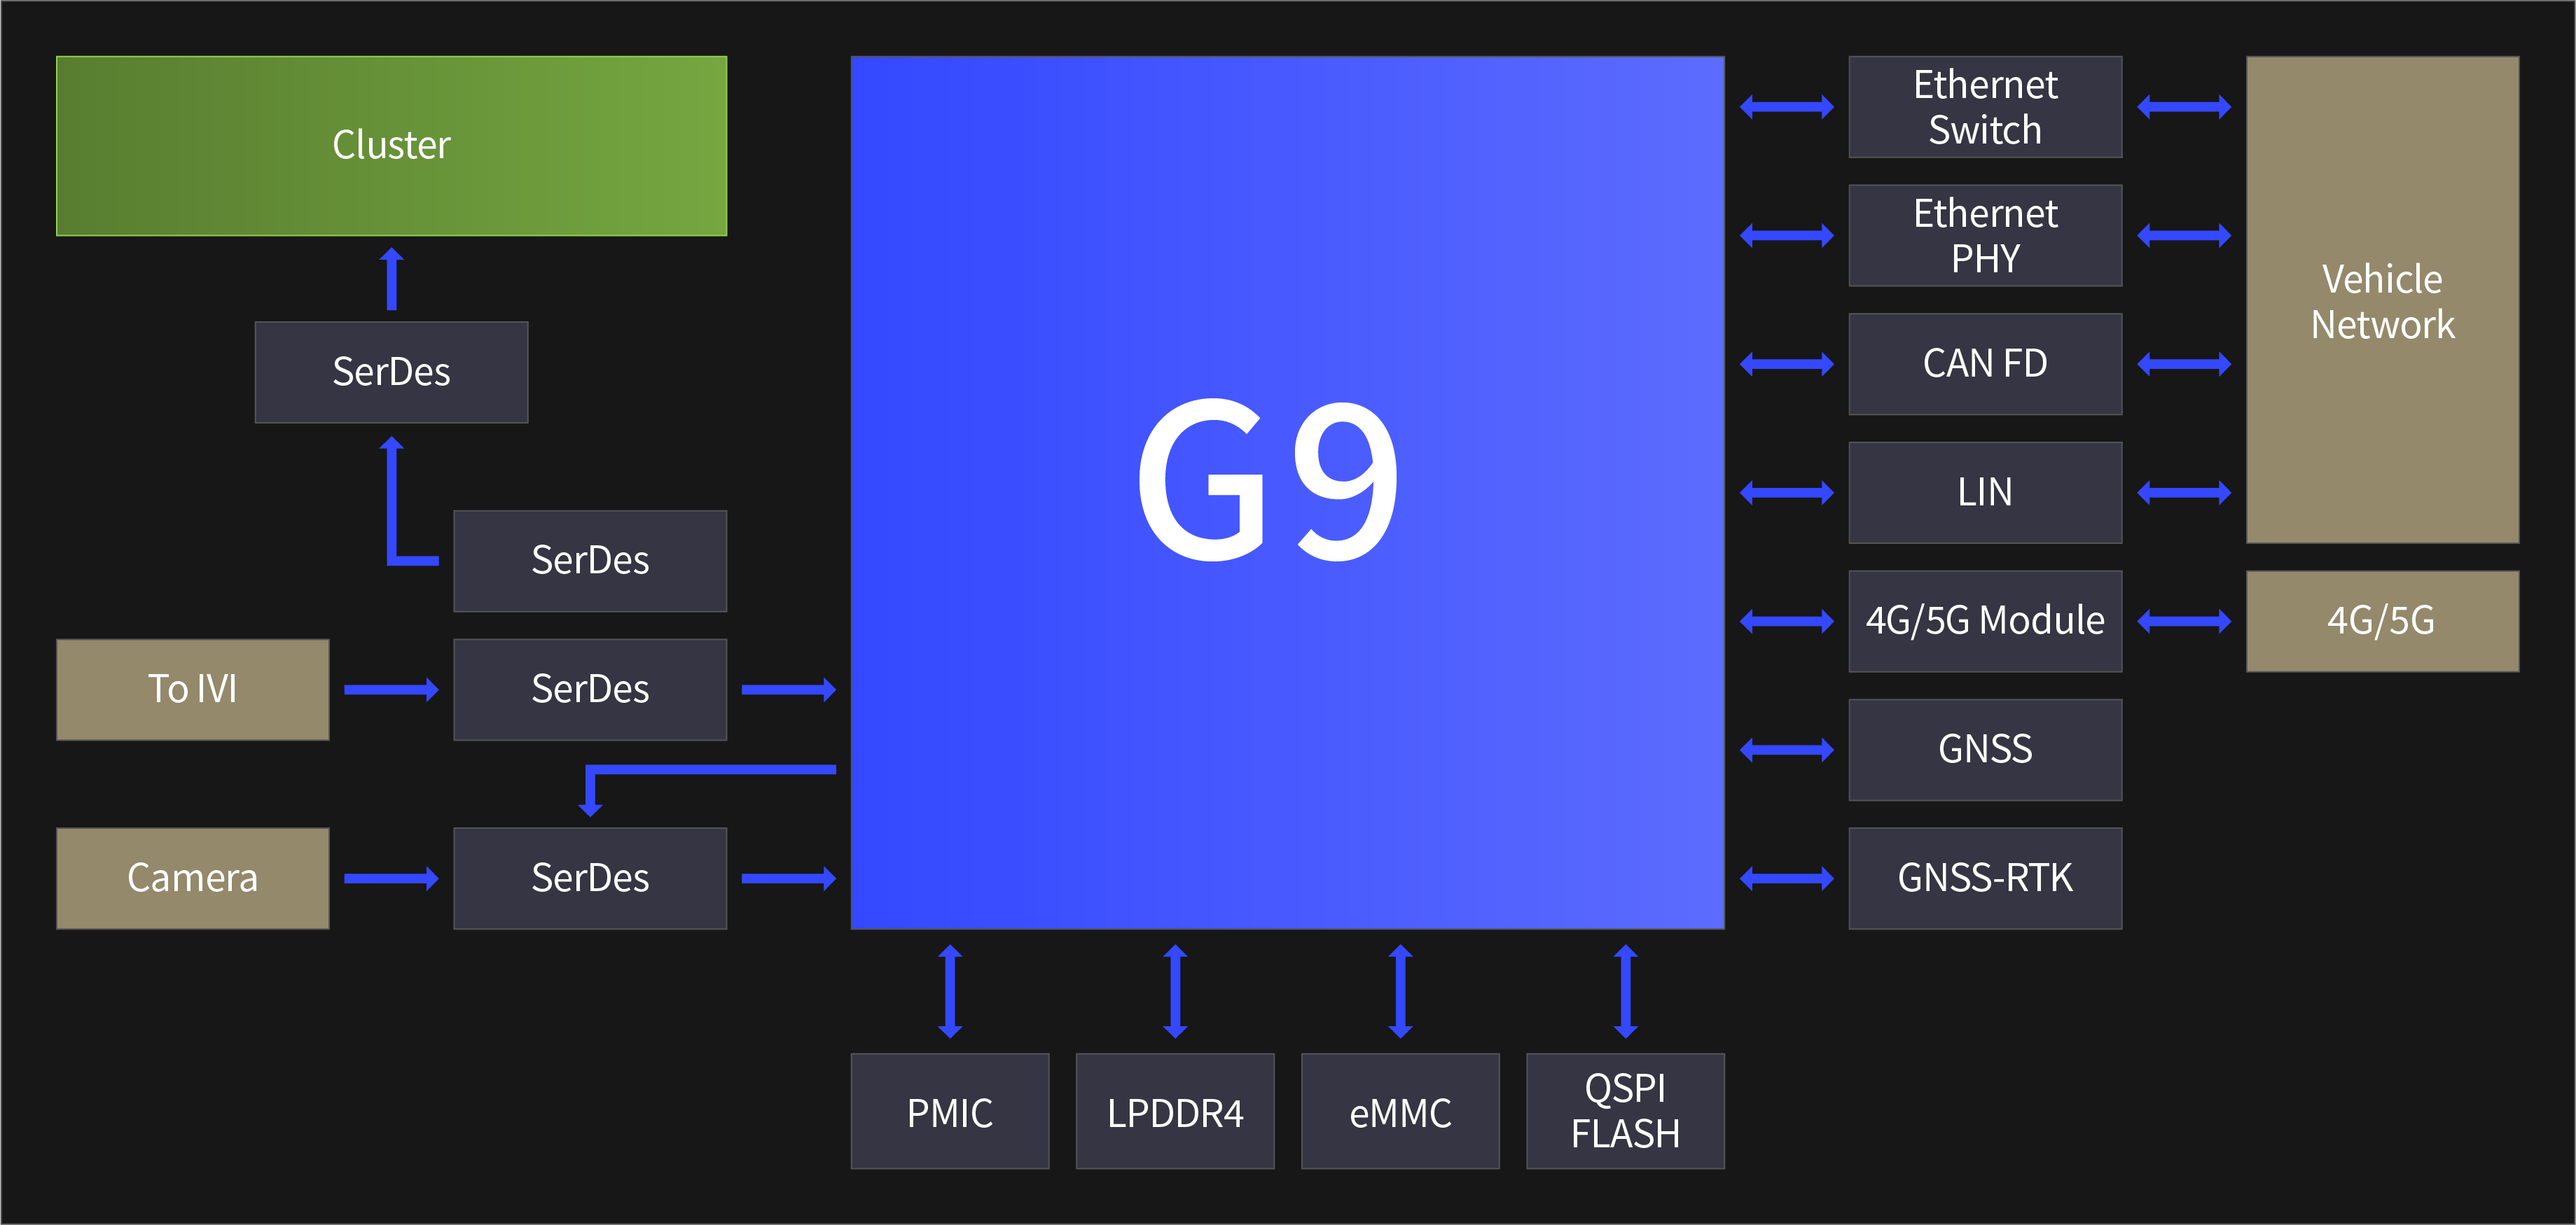This screenshot has height=1225, width=2576.
Task: Click the SerDes block right of To IVI
Action: coord(590,689)
